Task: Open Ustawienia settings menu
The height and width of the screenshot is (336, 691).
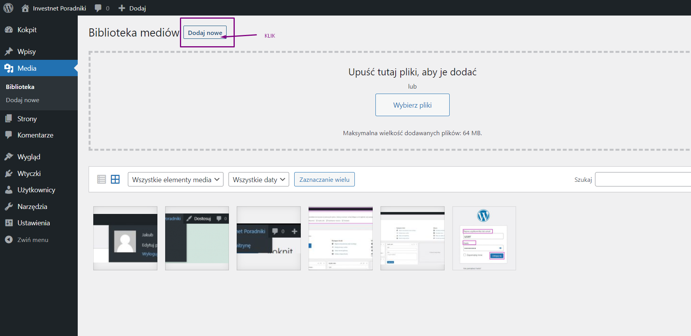Action: [x=33, y=223]
